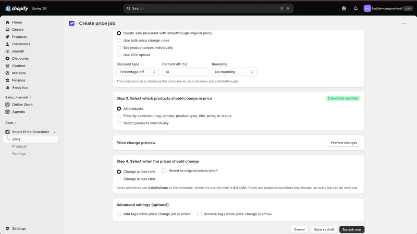Go to Analytics in the sidebar

[20, 87]
